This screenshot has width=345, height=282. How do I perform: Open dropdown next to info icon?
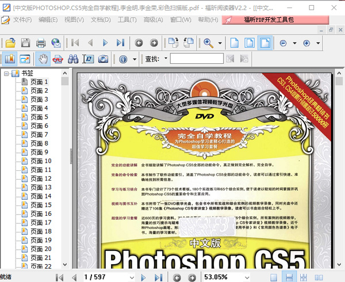135,59
